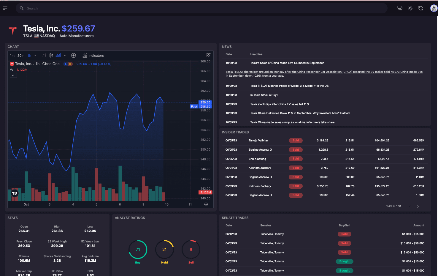Open the Indicators menu
Viewport: 438px width, 276px height.
pos(93,56)
